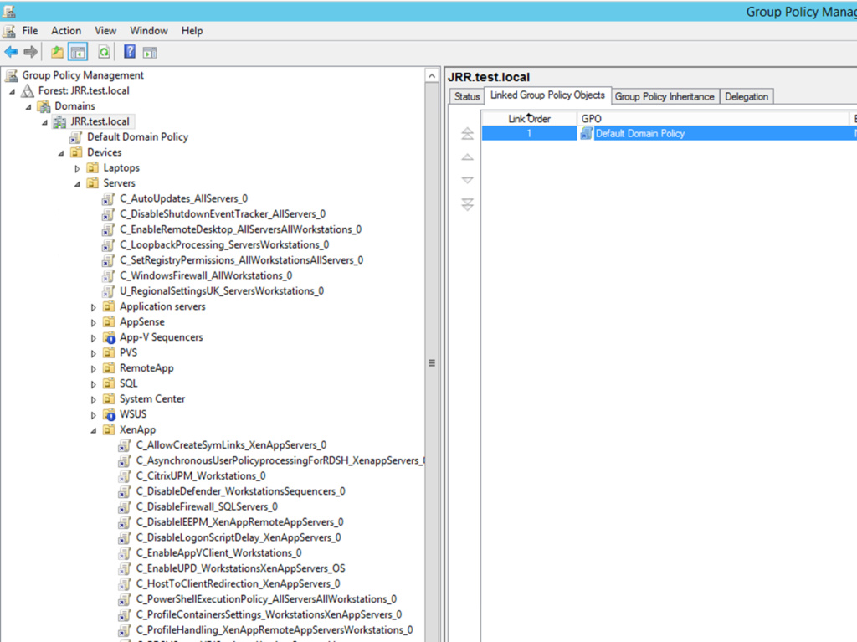The image size is (857, 642).
Task: Click the Forward arrow toolbar icon
Action: [x=31, y=52]
